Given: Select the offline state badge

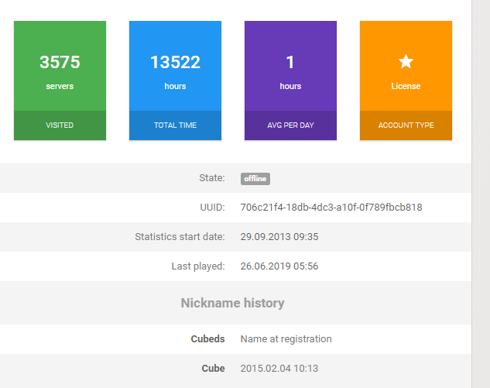Looking at the screenshot, I should pyautogui.click(x=255, y=179).
